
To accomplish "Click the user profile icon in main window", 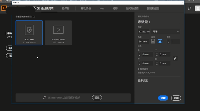I will click(198, 9).
